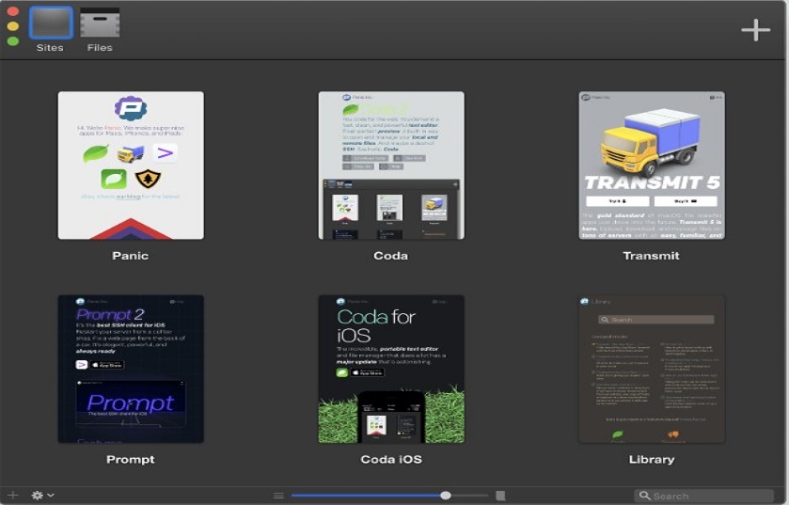This screenshot has height=505, width=789.
Task: Click the yellow minimize window button
Action: pos(13,25)
